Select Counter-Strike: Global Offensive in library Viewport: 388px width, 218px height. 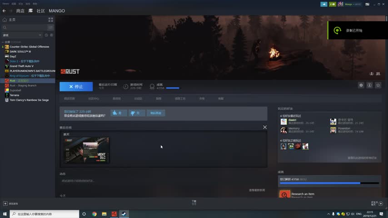[29, 46]
